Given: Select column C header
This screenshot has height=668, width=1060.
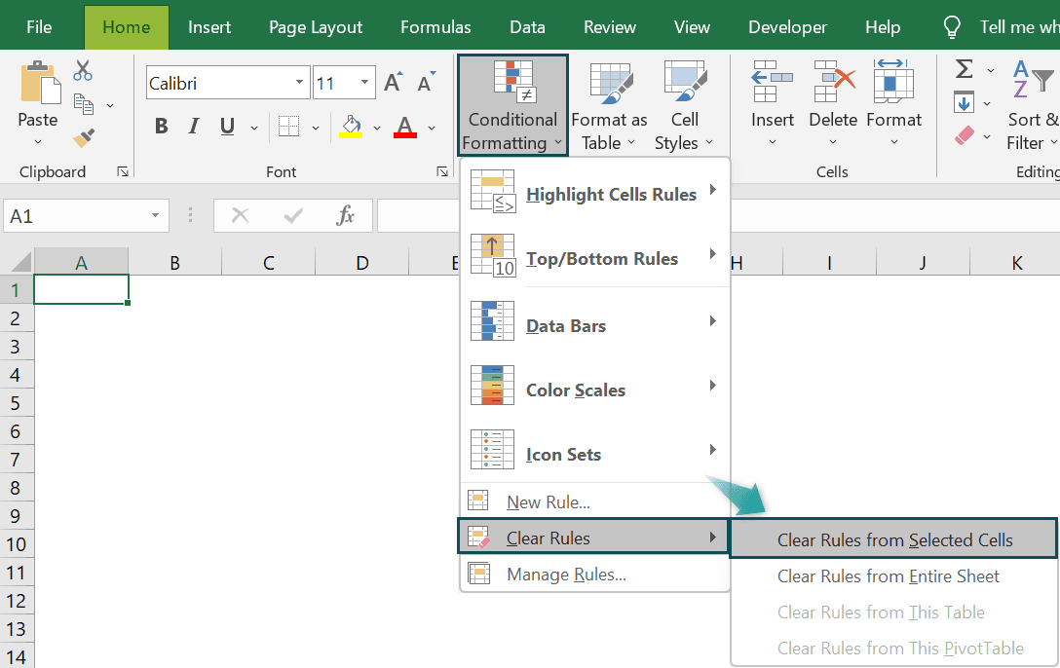Looking at the screenshot, I should coord(268,262).
